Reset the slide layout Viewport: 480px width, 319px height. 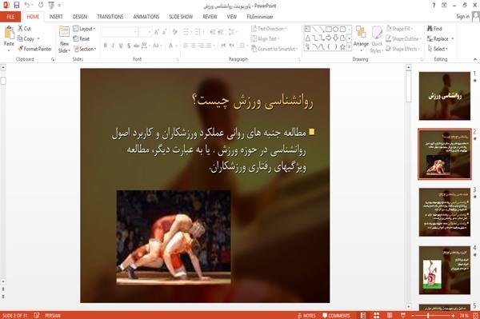pos(82,38)
